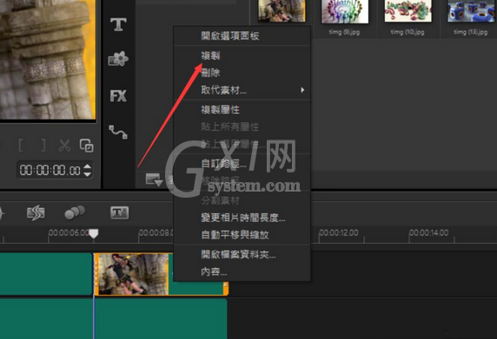
Task: Click the 00:00:06.00 ruler mark
Action: coord(69,232)
